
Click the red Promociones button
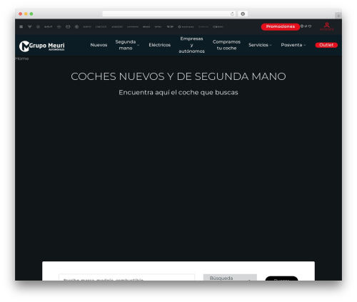(281, 26)
